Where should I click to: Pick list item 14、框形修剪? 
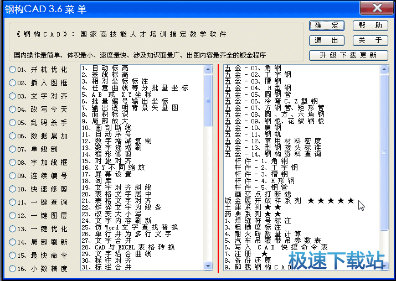click(106, 154)
